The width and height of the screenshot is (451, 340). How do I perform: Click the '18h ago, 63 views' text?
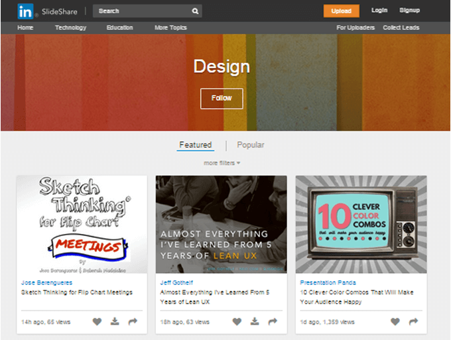click(184, 322)
